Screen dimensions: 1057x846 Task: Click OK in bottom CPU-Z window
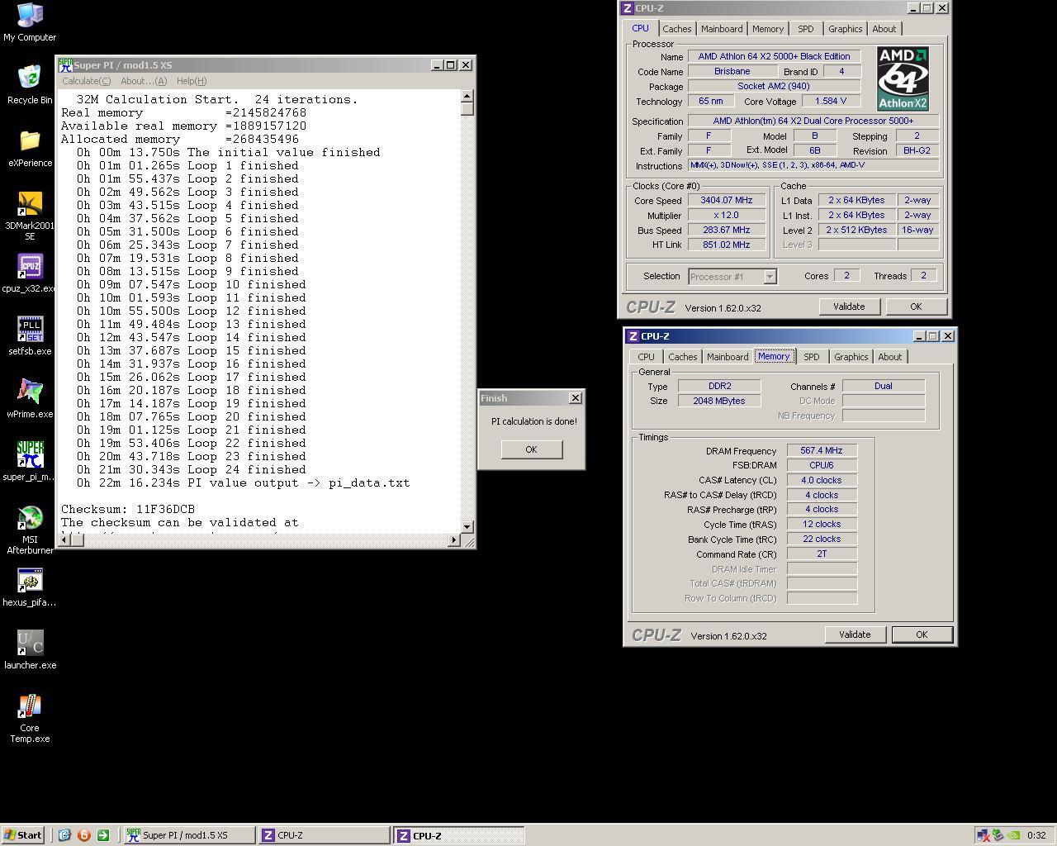[x=922, y=634]
